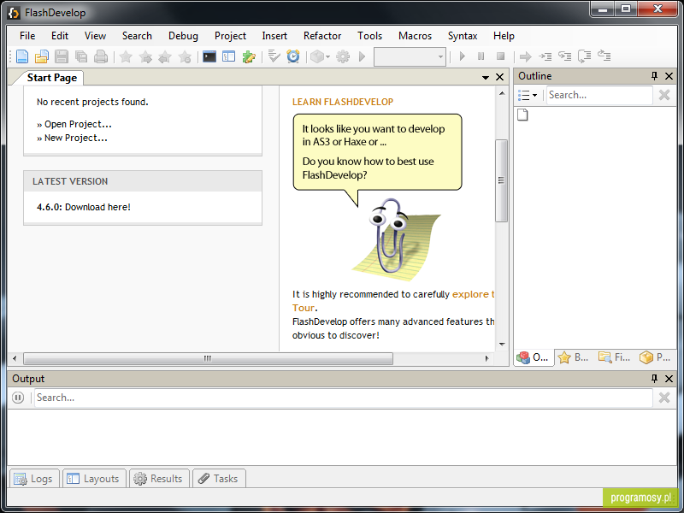The width and height of the screenshot is (684, 513).
Task: Click the Open Project... link
Action: pos(78,124)
